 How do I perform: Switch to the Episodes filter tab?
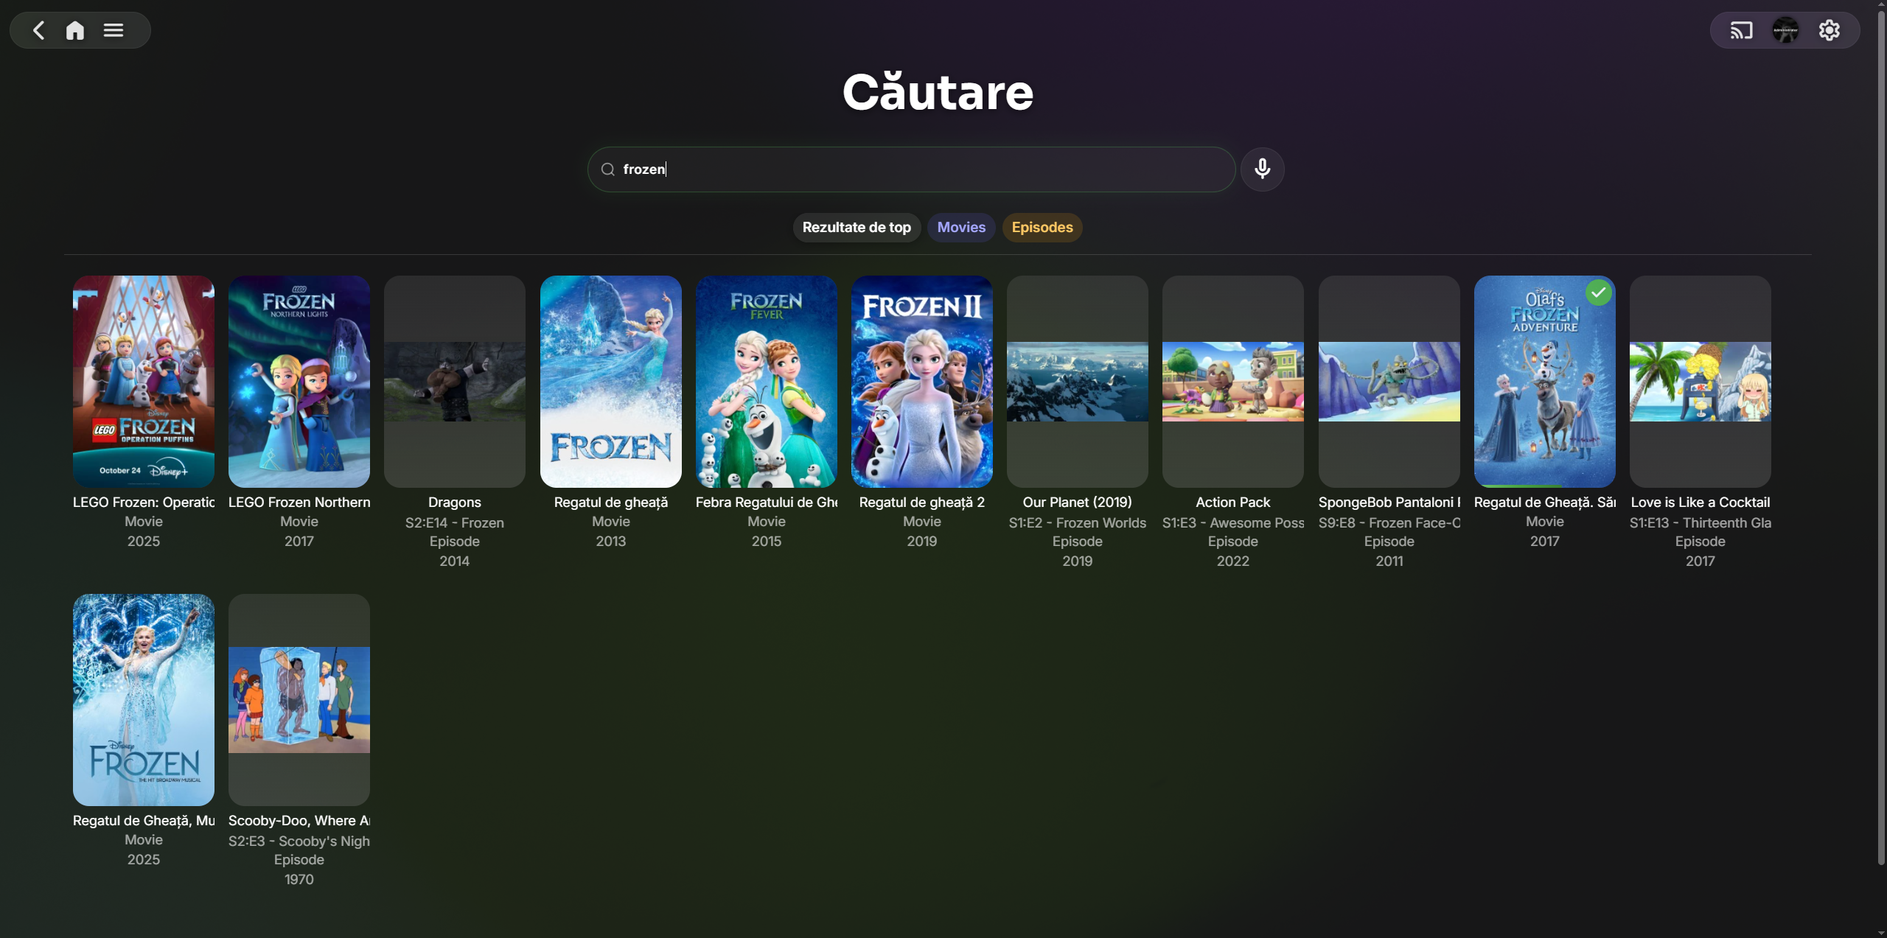click(1042, 228)
